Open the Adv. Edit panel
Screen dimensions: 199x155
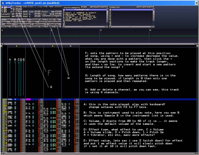tap(39, 22)
